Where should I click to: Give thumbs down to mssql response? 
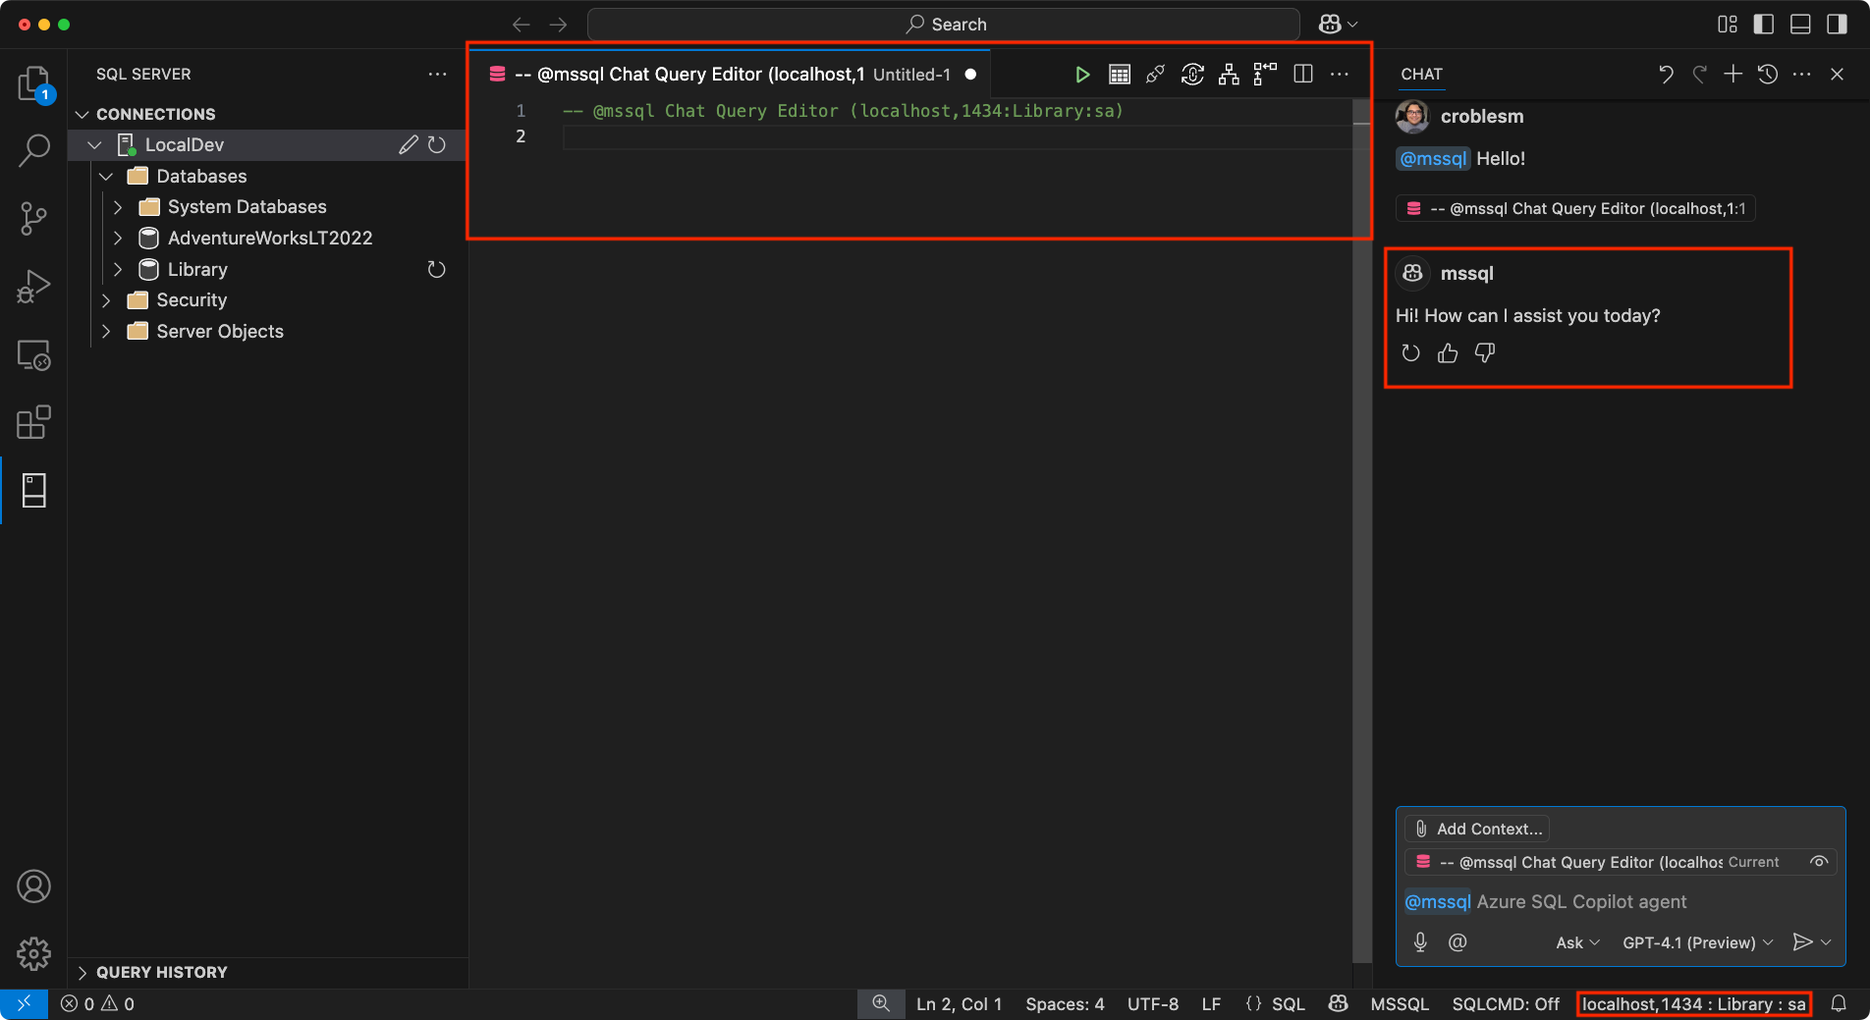tap(1485, 353)
